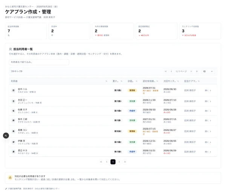Click the 1/1ページ page indicator
Image resolution: width=226 pixels, height=195 pixels.
181,71
